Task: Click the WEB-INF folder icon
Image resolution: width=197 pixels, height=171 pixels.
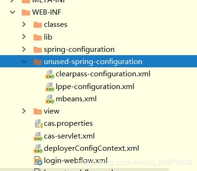Action: pyautogui.click(x=26, y=12)
